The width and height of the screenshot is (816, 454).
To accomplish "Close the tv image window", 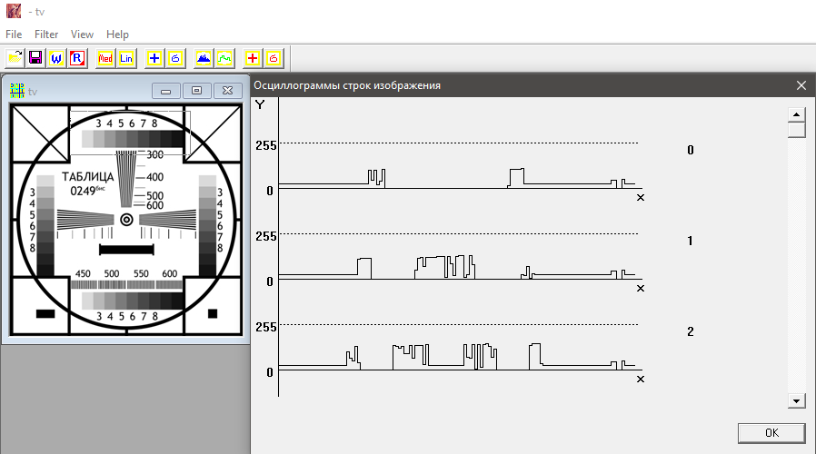I will pos(227,91).
